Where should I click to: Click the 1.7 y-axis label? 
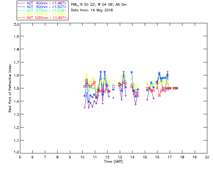tap(16, 62)
